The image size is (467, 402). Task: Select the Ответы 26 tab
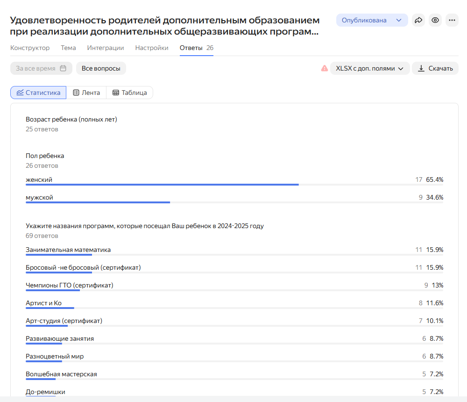tap(196, 48)
